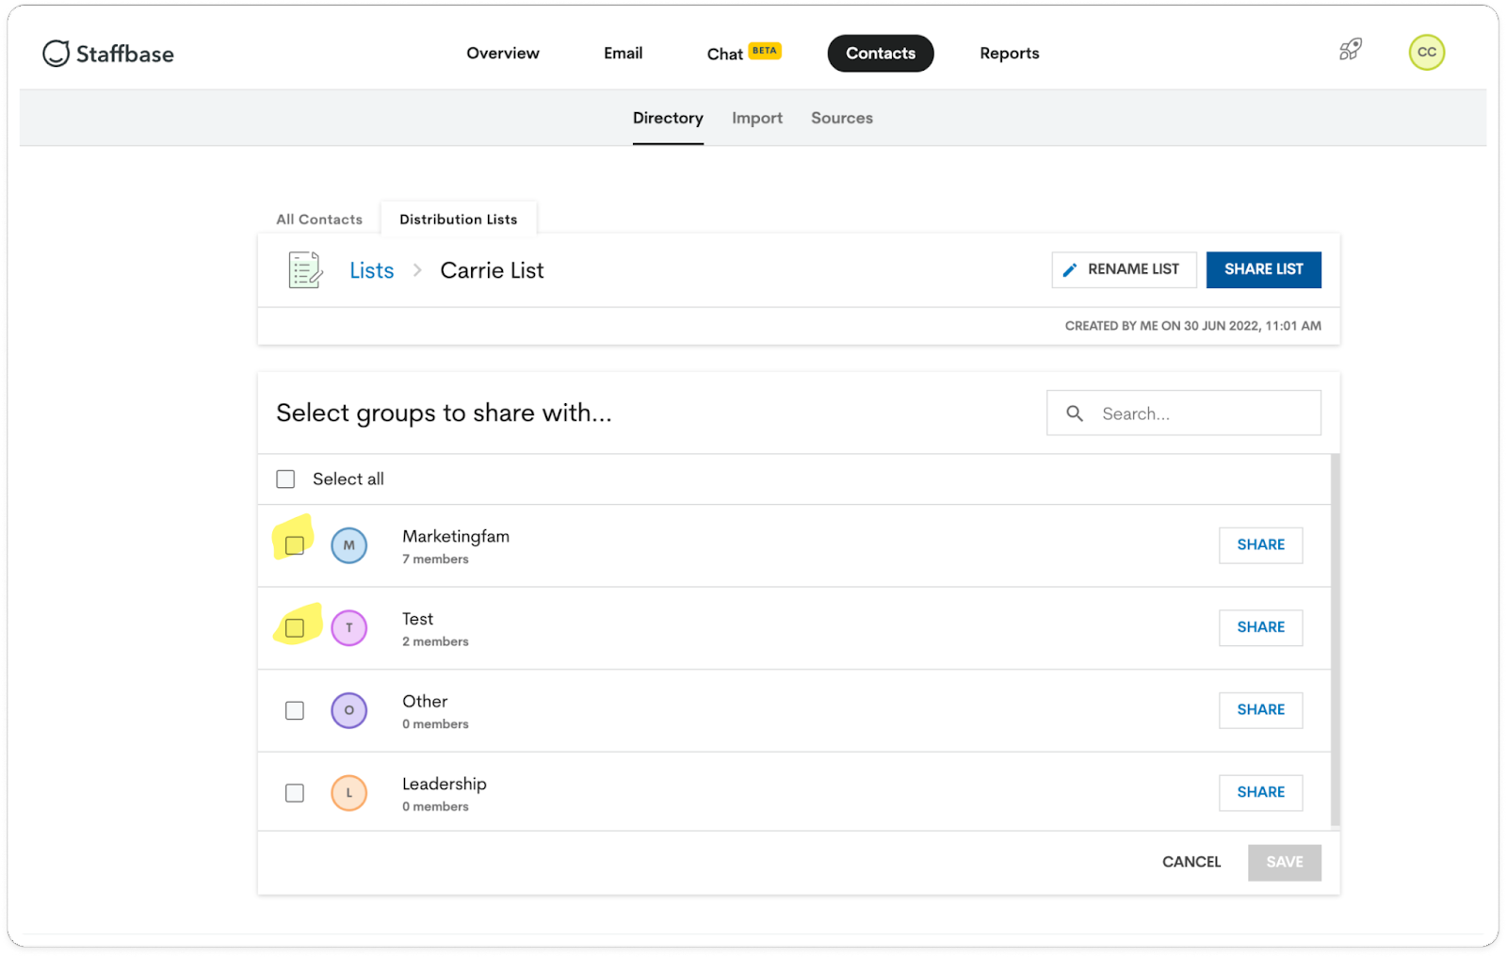Tick the Leadership group checkbox
Image resolution: width=1507 pixels, height=957 pixels.
295,793
